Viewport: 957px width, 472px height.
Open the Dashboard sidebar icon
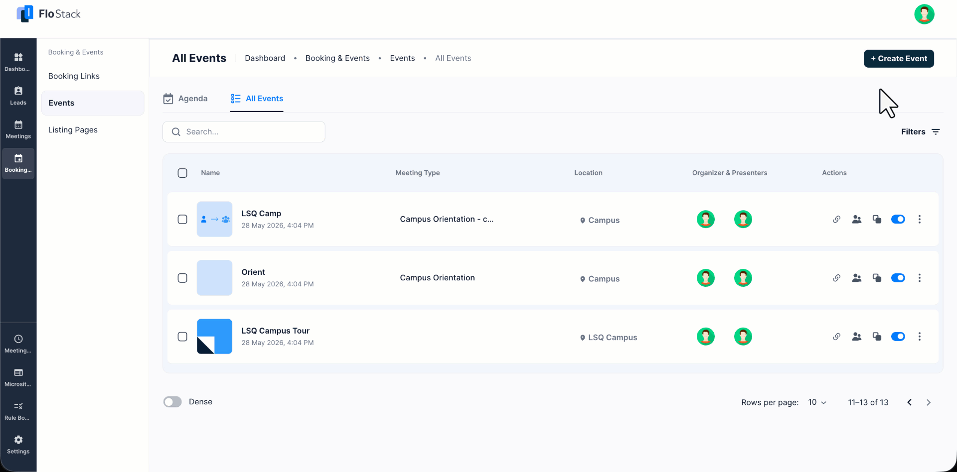(x=18, y=62)
